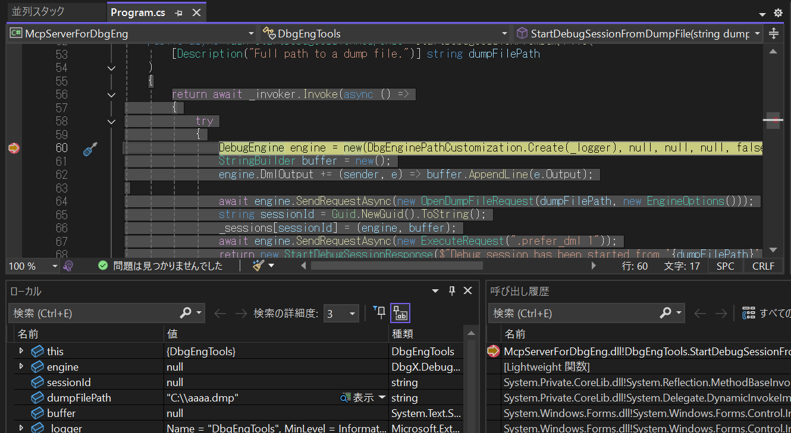Image resolution: width=791 pixels, height=433 pixels.
Task: Open the McpServerForDbgEng project dropdown
Action: [132, 34]
